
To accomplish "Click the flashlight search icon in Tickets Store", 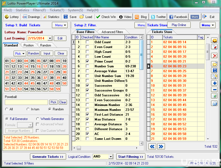I will click(215, 47).
